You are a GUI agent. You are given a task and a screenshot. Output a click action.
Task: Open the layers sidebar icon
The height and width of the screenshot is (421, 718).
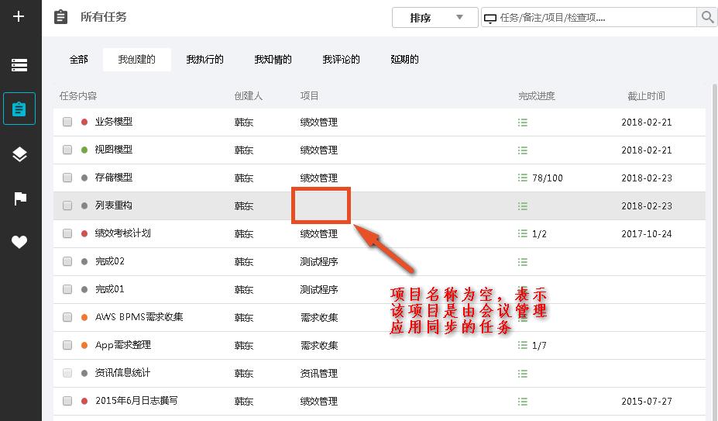pyautogui.click(x=19, y=154)
